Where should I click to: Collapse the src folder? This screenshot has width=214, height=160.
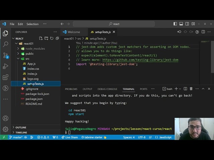pyautogui.click(x=18, y=59)
